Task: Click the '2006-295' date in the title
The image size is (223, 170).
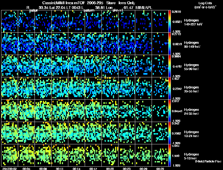Action: pyautogui.click(x=95, y=3)
